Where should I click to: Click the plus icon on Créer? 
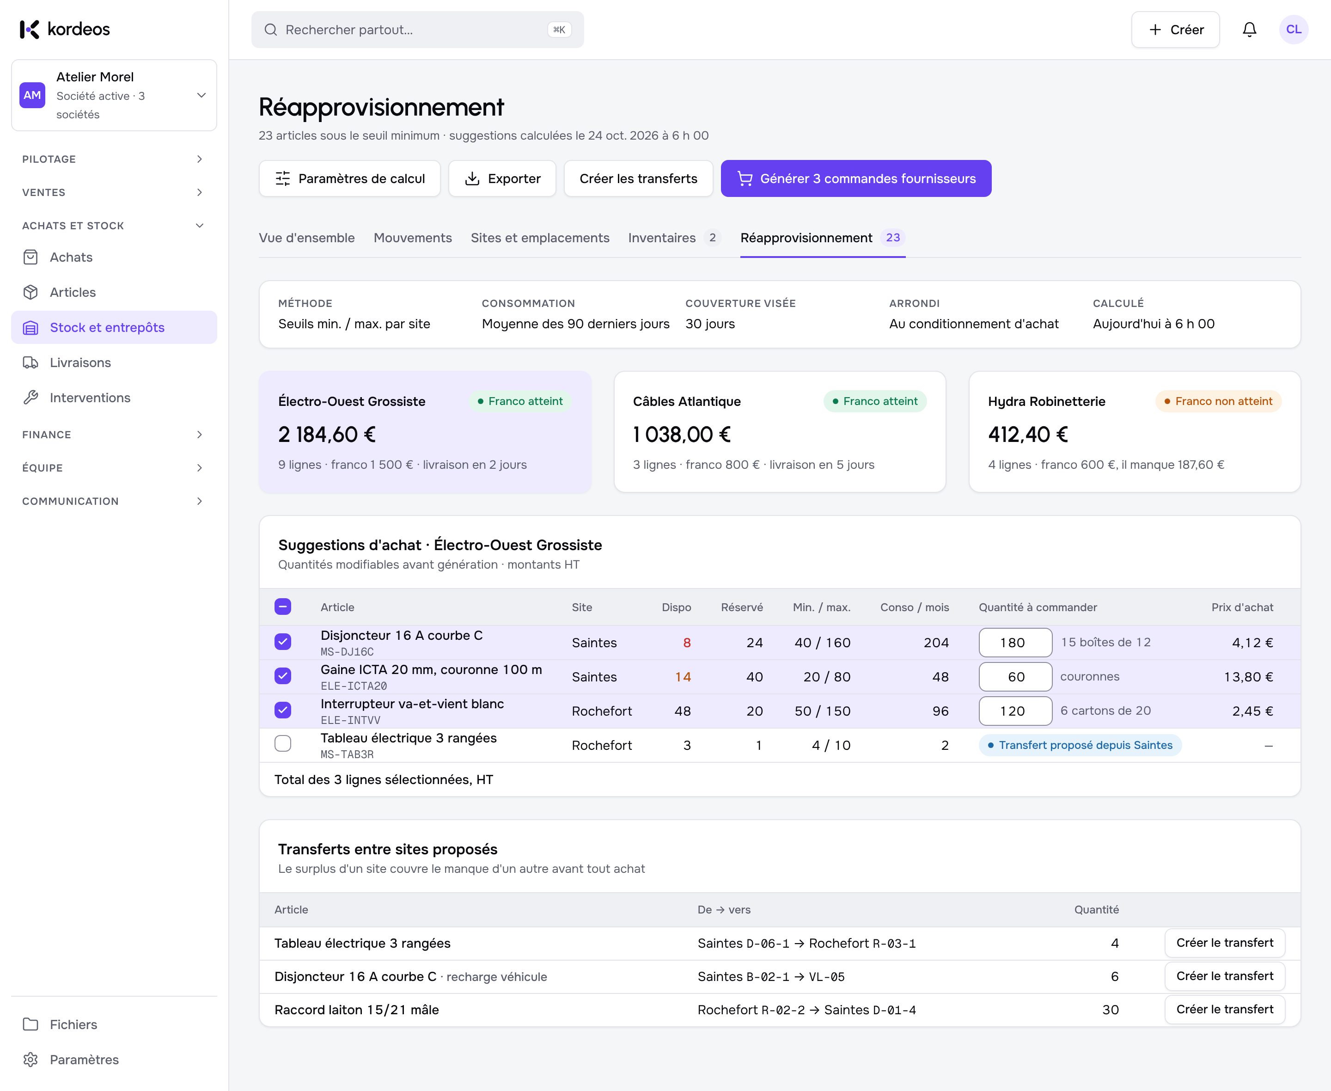1155,30
